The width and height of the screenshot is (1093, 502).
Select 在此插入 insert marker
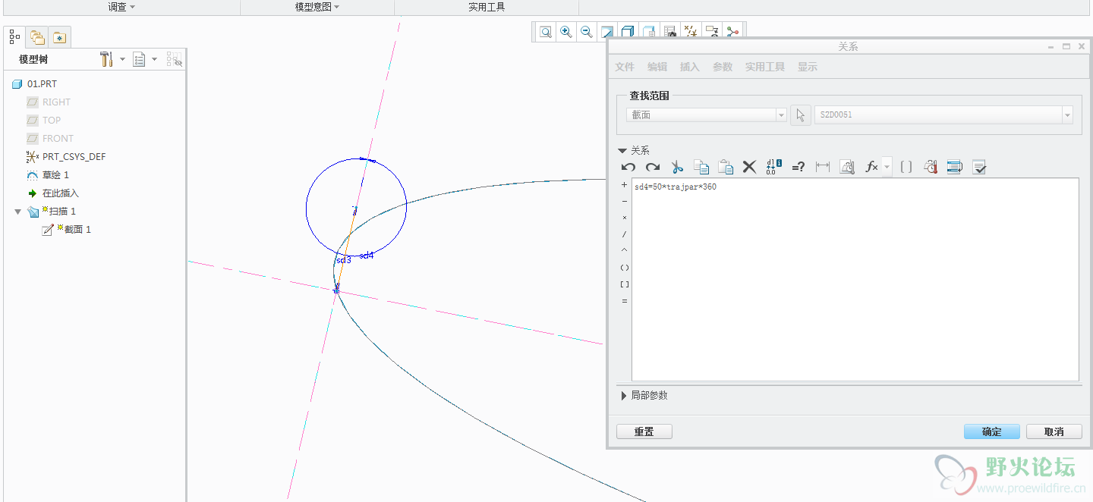click(60, 193)
